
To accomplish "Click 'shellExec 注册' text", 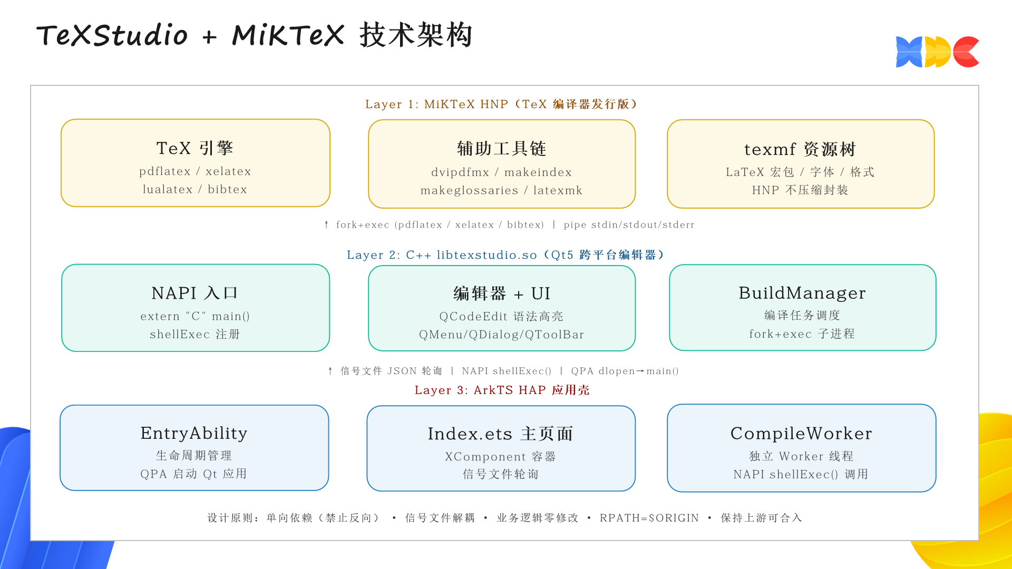I will 195,334.
